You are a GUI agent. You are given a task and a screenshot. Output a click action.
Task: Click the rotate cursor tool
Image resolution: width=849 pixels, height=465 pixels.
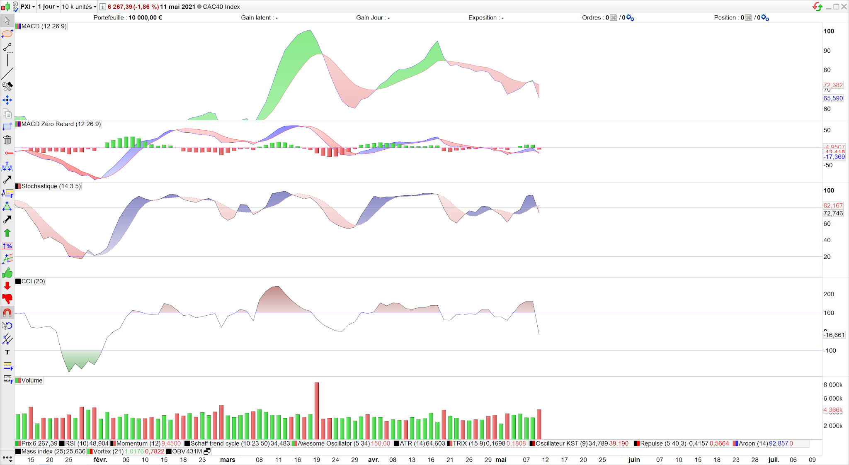7,326
